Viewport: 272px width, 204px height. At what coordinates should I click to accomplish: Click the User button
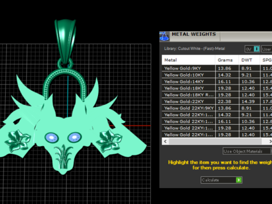point(267,49)
